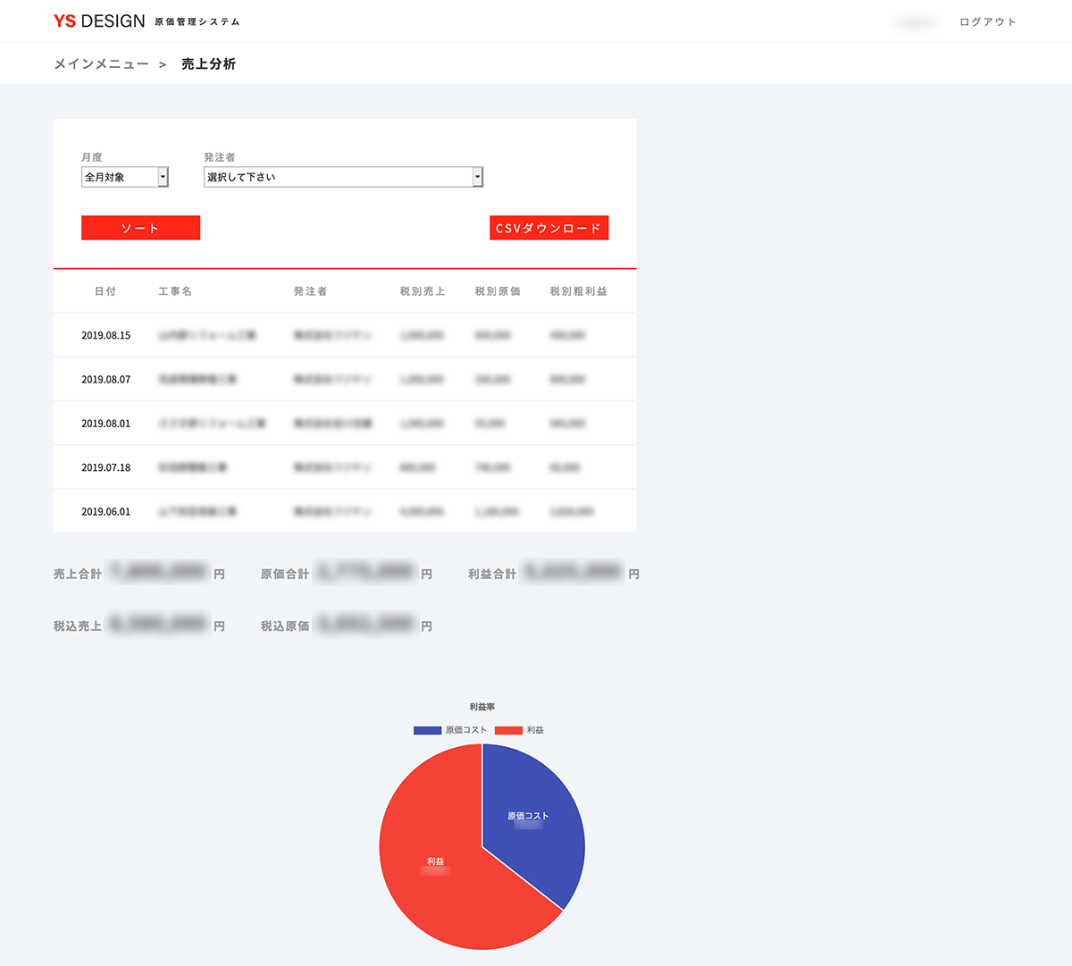Click the 税別原価 column header
This screenshot has height=966, width=1072.
click(498, 291)
